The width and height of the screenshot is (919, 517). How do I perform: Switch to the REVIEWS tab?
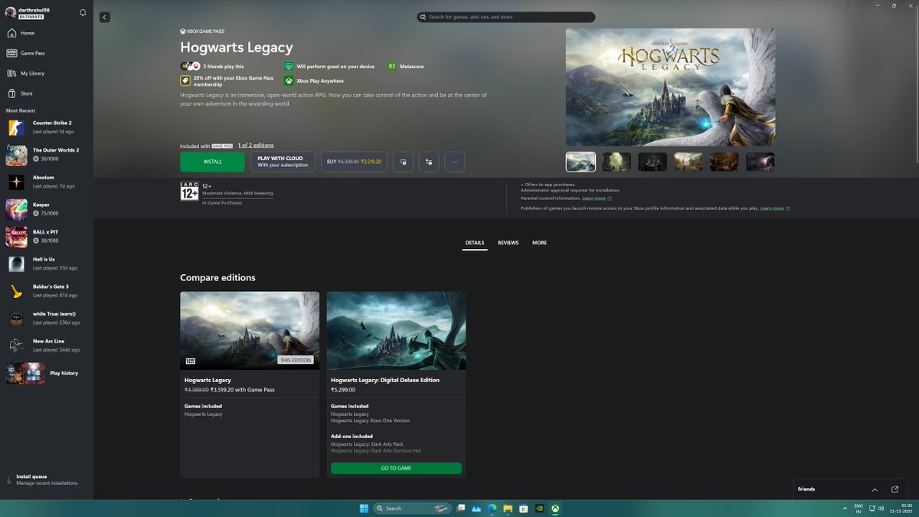(x=508, y=243)
